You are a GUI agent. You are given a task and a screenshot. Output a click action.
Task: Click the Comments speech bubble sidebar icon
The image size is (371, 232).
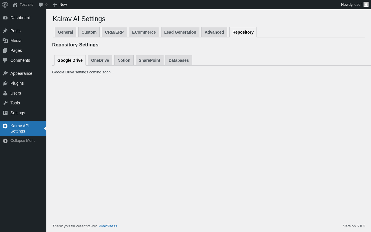click(5, 60)
